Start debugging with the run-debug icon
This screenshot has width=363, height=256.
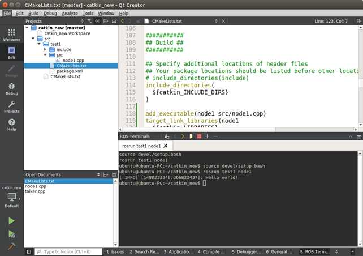[11, 234]
